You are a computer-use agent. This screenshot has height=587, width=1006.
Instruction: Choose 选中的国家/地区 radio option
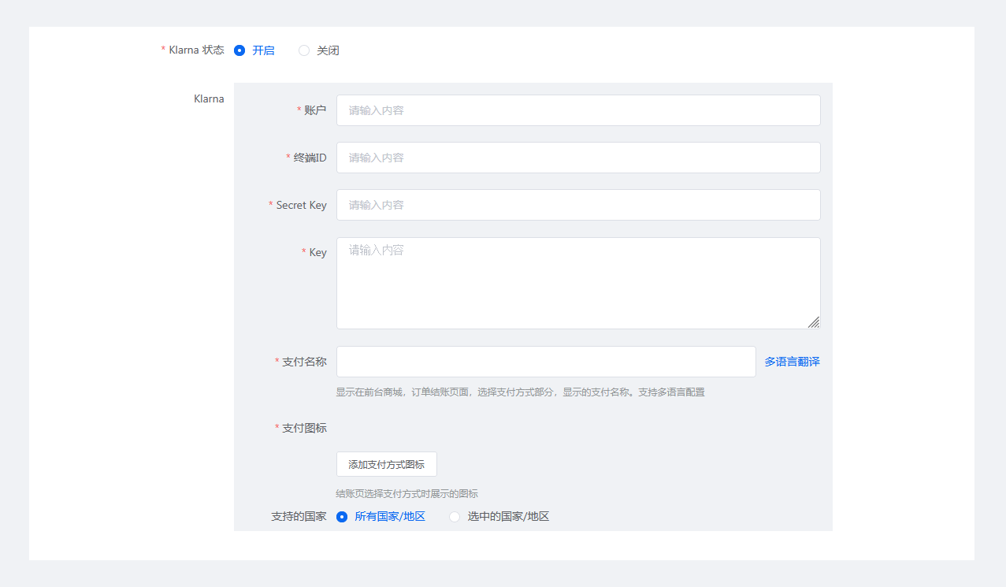coord(455,517)
